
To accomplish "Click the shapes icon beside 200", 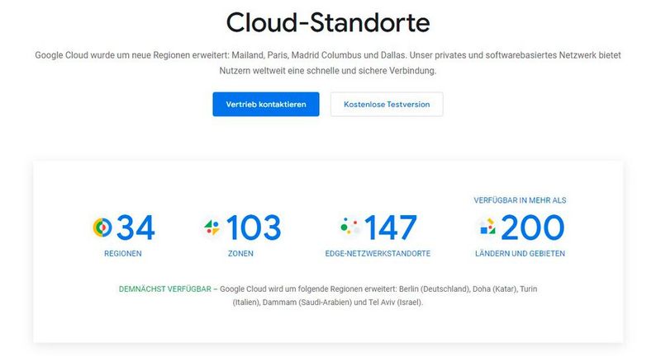I will pyautogui.click(x=487, y=227).
